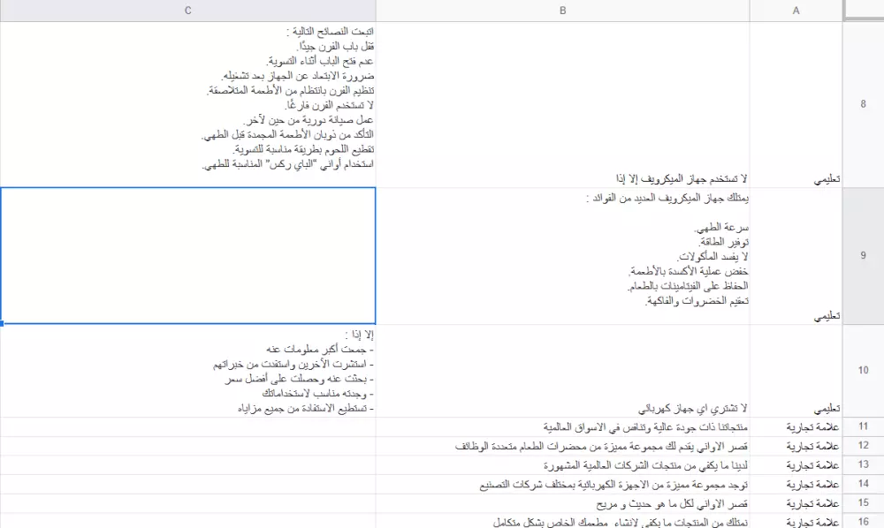The image size is (884, 528).
Task: Click the علامة تجارية cell in row 13
Action: pos(795,465)
